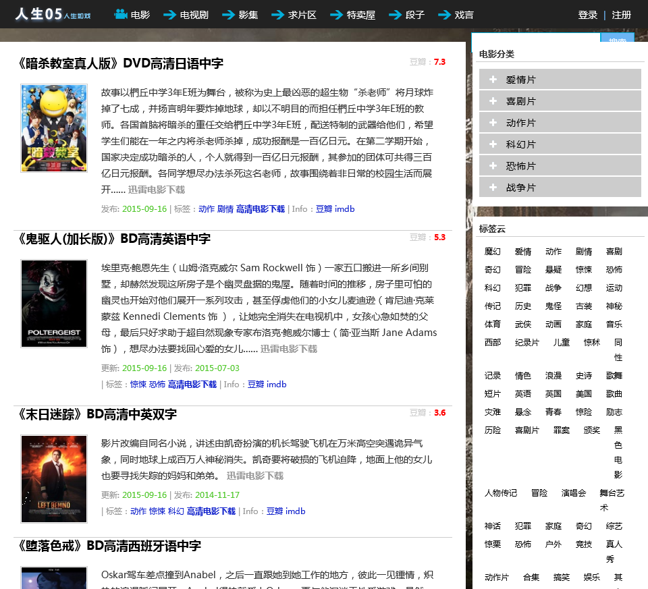Screen dimensions: 648x589
Task: Click the arrow icon beside 段子
Action: [x=395, y=15]
